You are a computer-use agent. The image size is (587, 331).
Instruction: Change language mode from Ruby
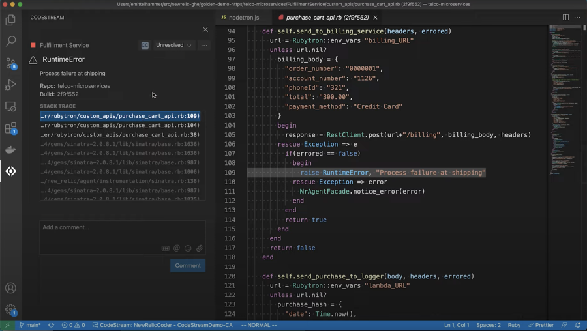click(x=514, y=325)
